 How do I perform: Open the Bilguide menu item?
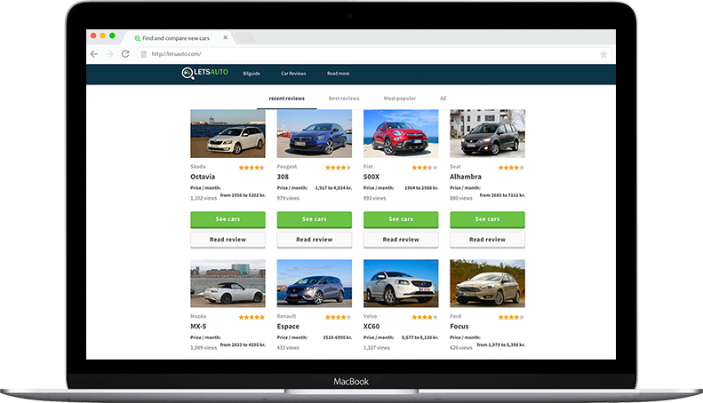pyautogui.click(x=251, y=74)
